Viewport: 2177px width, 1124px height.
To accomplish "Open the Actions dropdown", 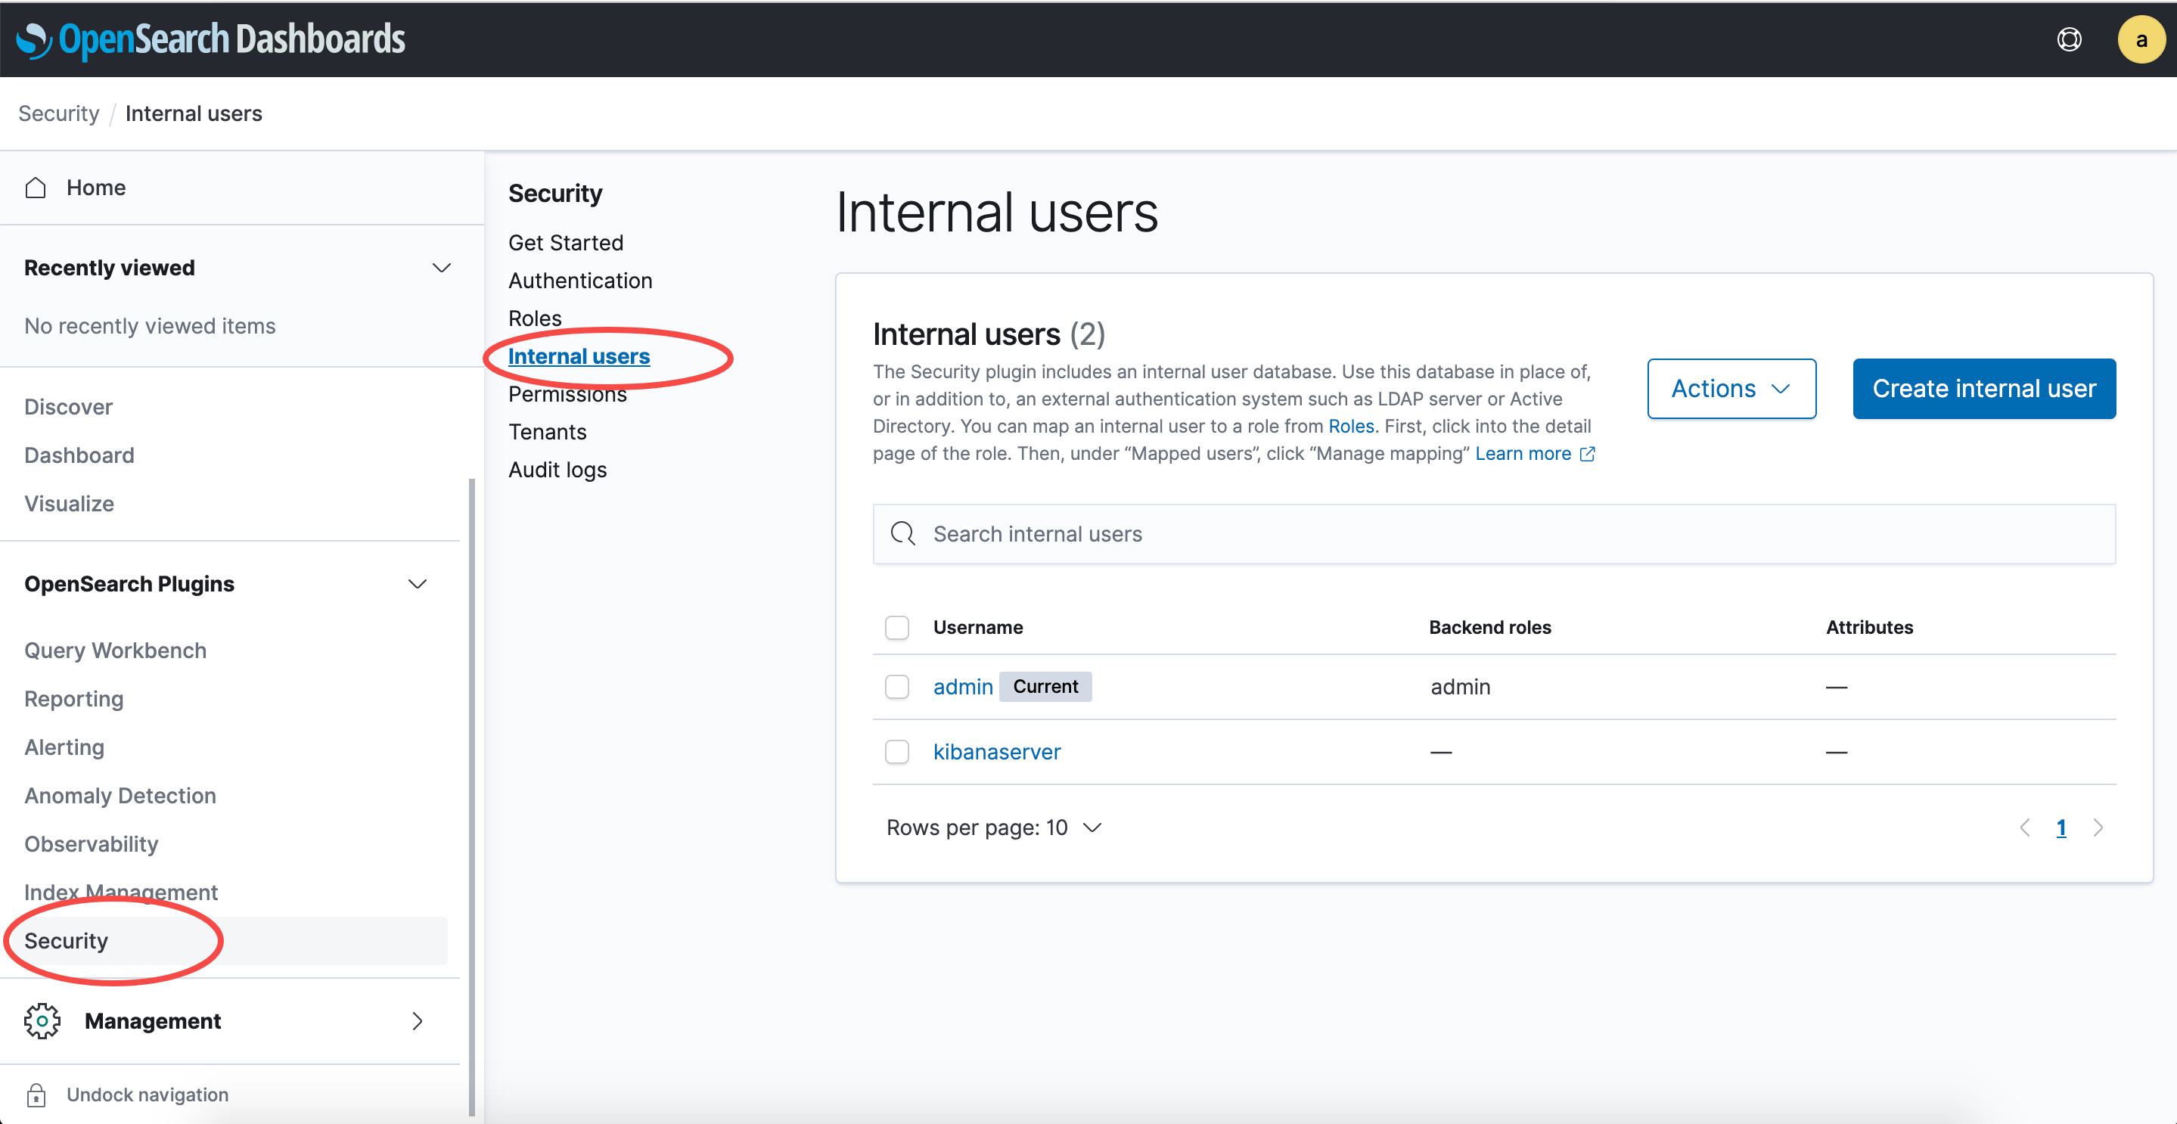I will [x=1731, y=389].
